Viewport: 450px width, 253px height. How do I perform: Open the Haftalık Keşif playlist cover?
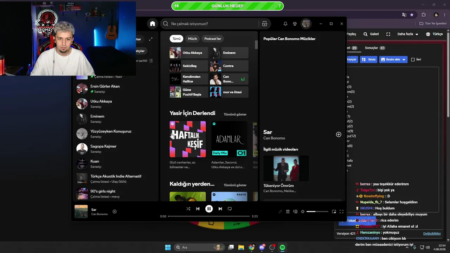(188, 139)
